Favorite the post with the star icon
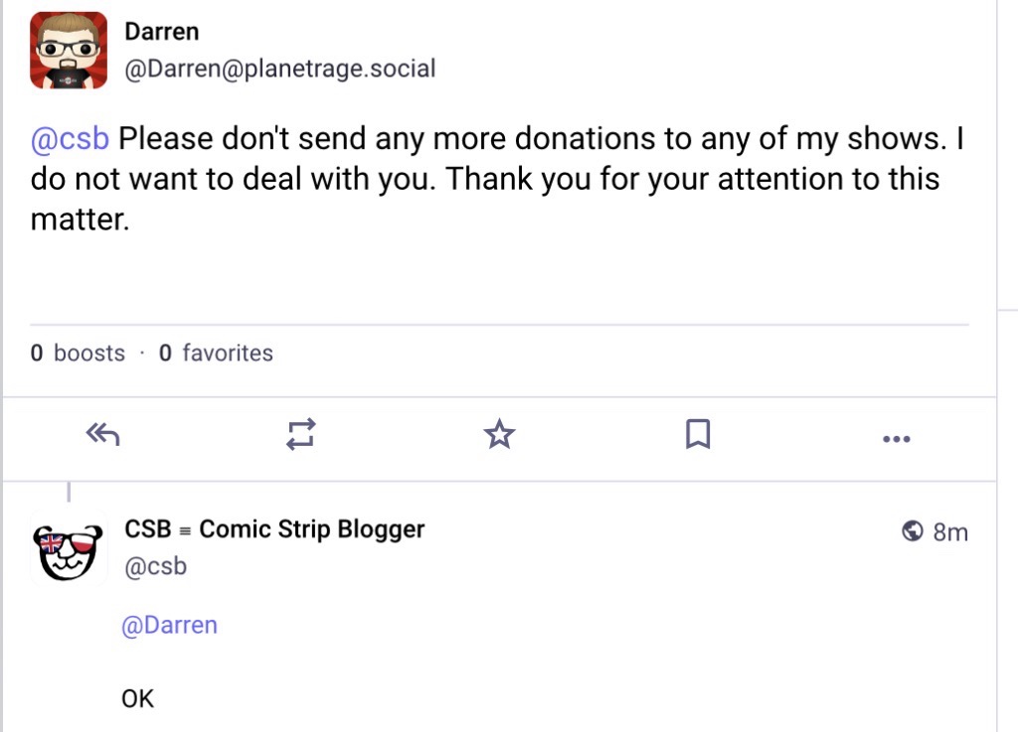The width and height of the screenshot is (1018, 732). [x=499, y=434]
